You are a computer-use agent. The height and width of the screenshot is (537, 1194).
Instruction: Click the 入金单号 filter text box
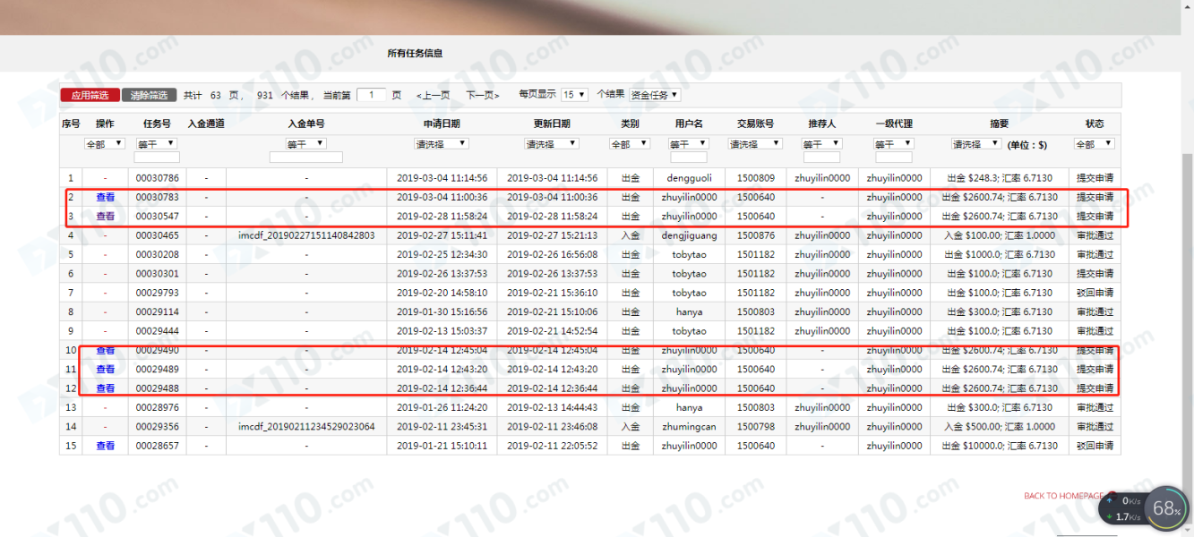(305, 158)
